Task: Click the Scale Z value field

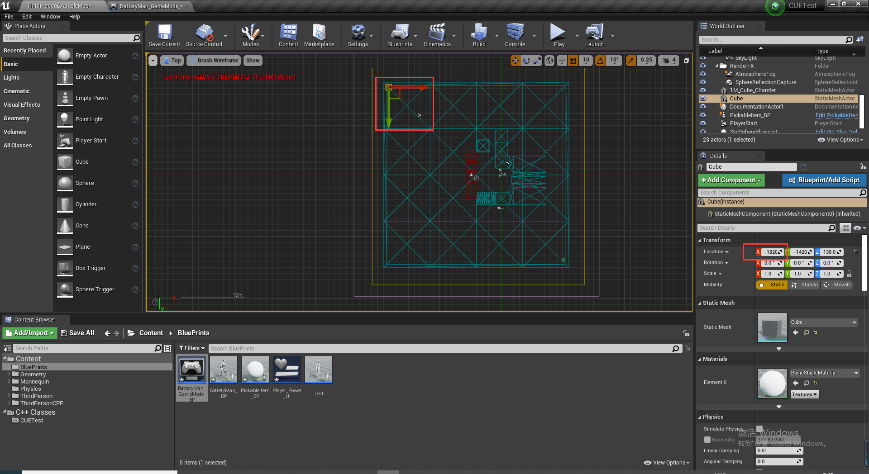Action: pos(832,274)
